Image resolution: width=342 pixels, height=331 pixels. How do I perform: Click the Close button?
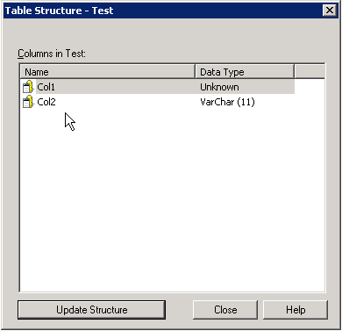pos(225,310)
